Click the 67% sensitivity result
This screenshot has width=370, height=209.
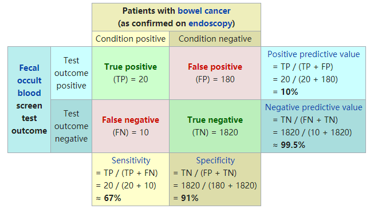[112, 198]
